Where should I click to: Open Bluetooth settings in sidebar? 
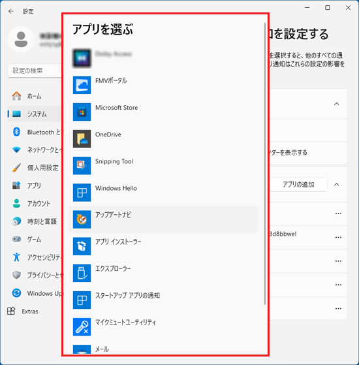pos(35,132)
